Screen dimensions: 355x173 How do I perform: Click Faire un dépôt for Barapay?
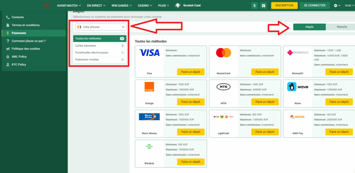(x=191, y=162)
